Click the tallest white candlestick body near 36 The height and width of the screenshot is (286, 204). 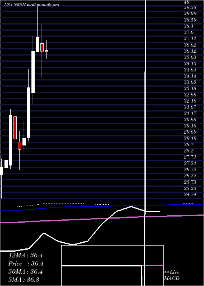point(33,72)
